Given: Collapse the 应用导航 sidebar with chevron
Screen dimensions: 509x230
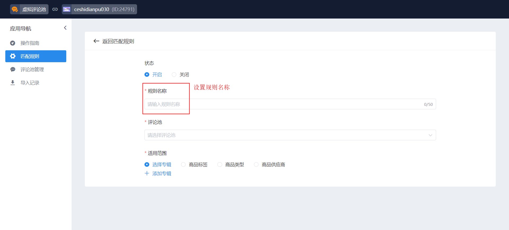Looking at the screenshot, I should (65, 28).
